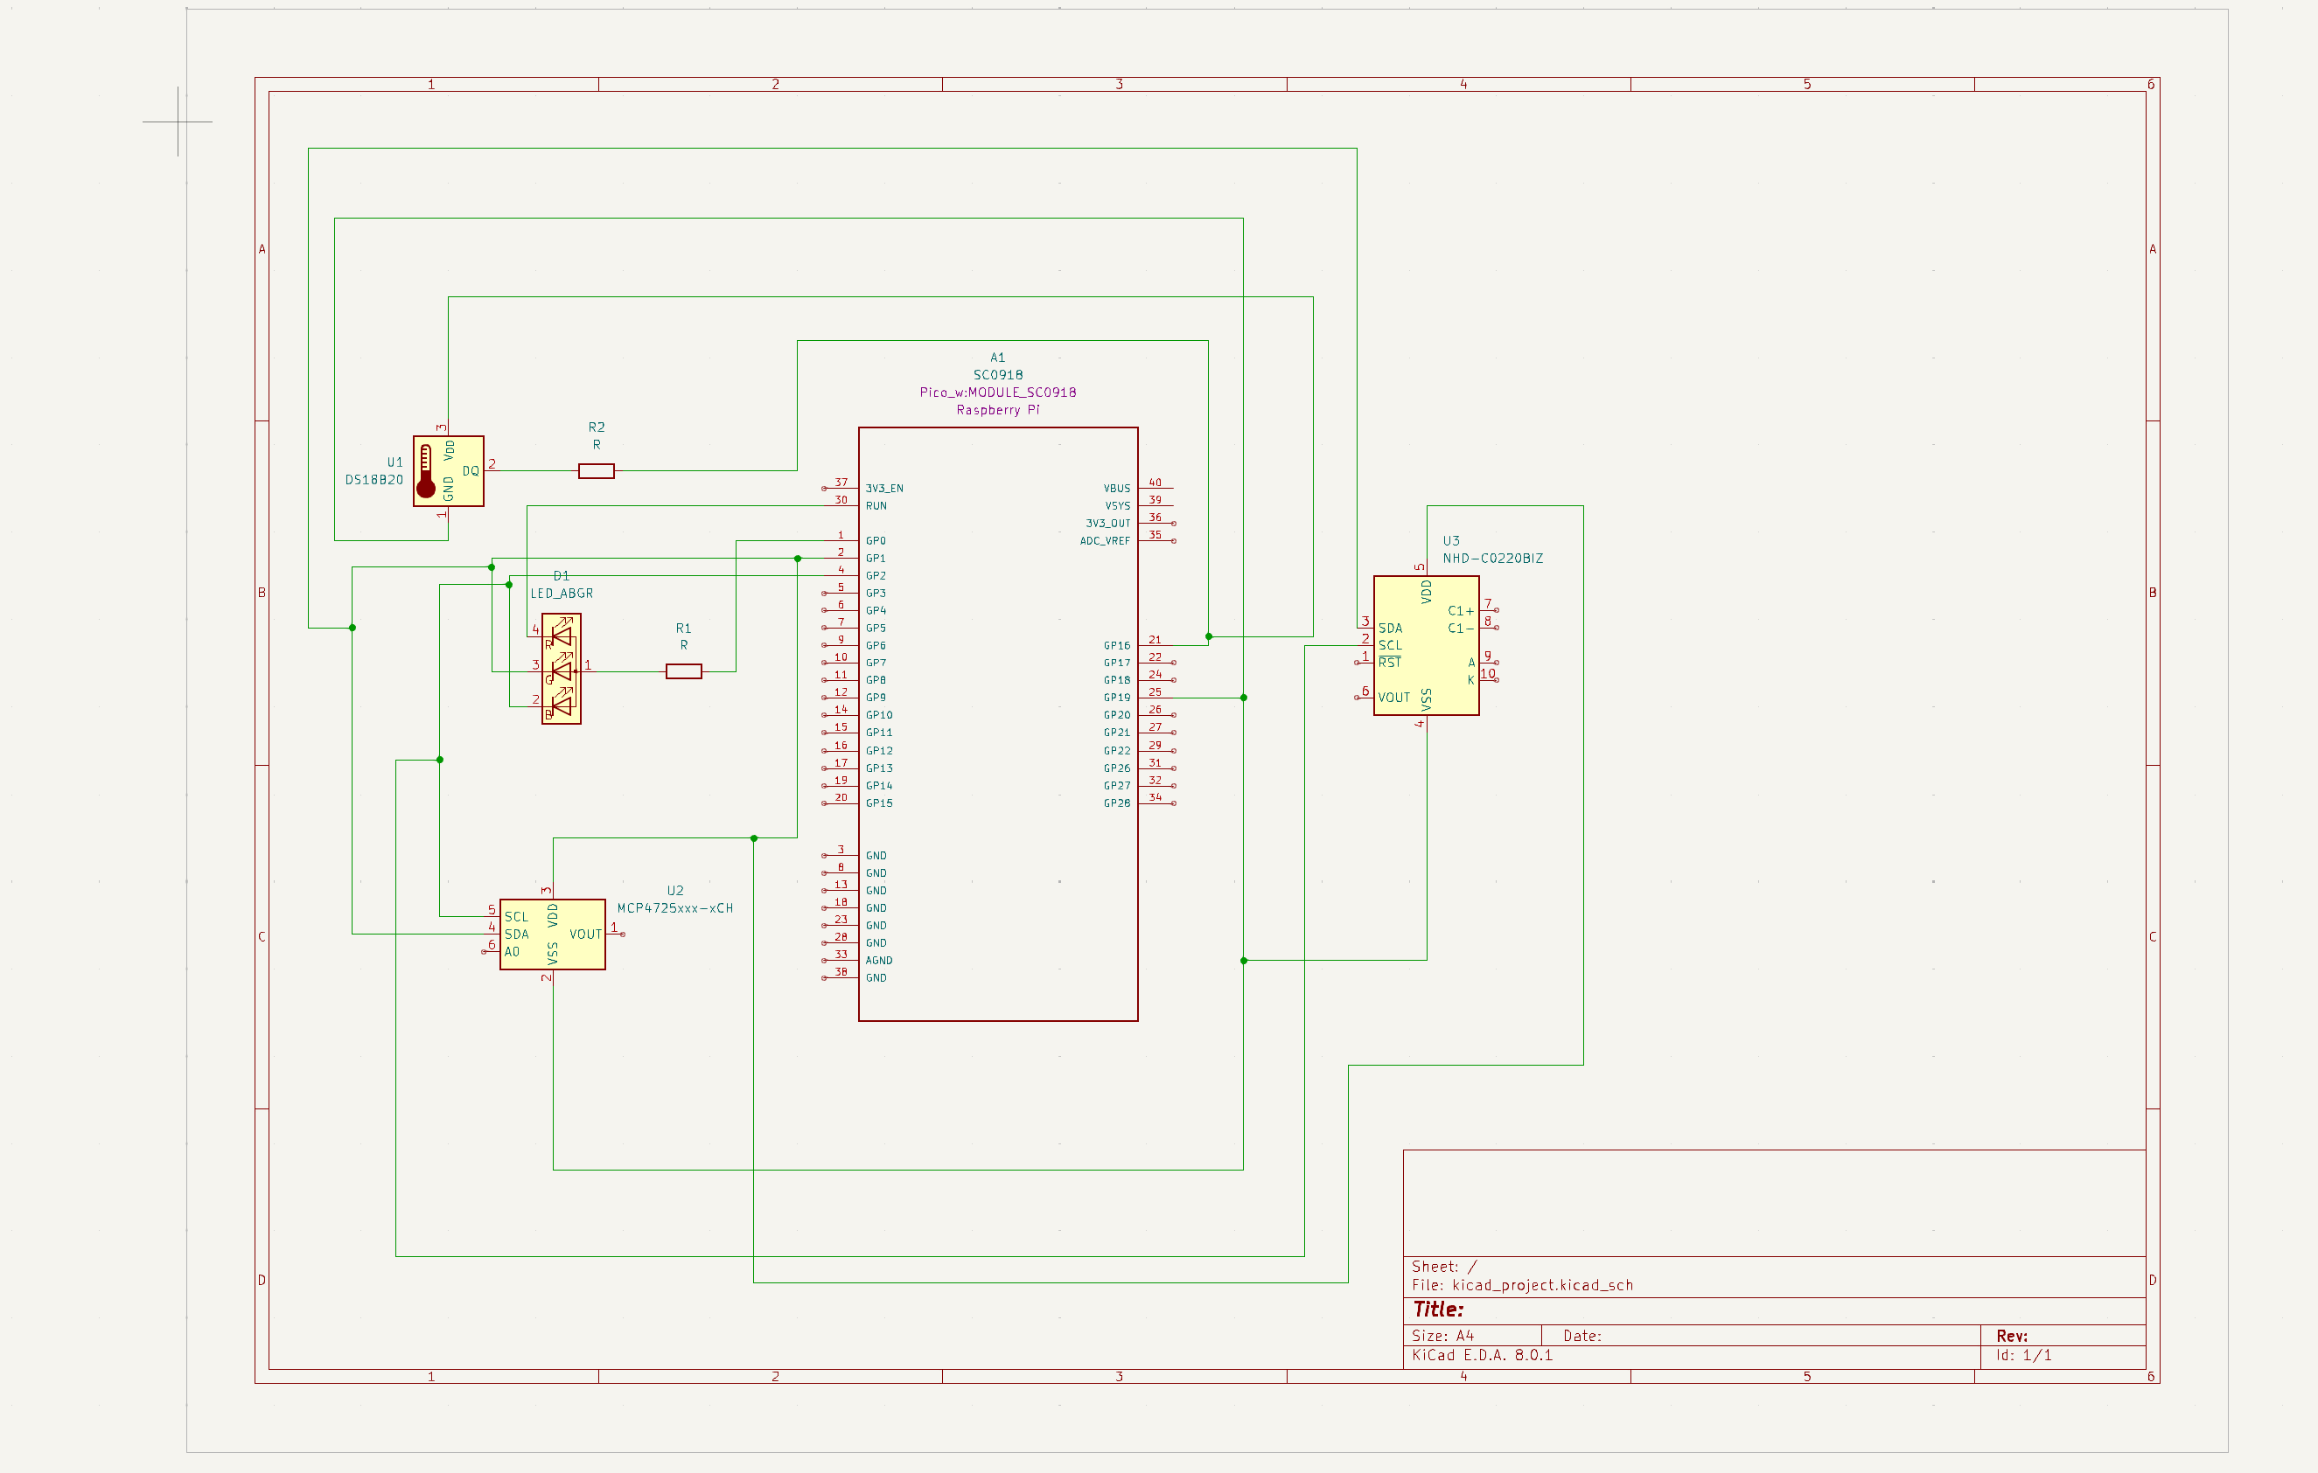Viewport: 2318px width, 1473px height.
Task: Click the RST pin label on U3
Action: (x=1390, y=663)
